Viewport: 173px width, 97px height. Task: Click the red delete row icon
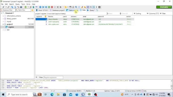52,7
